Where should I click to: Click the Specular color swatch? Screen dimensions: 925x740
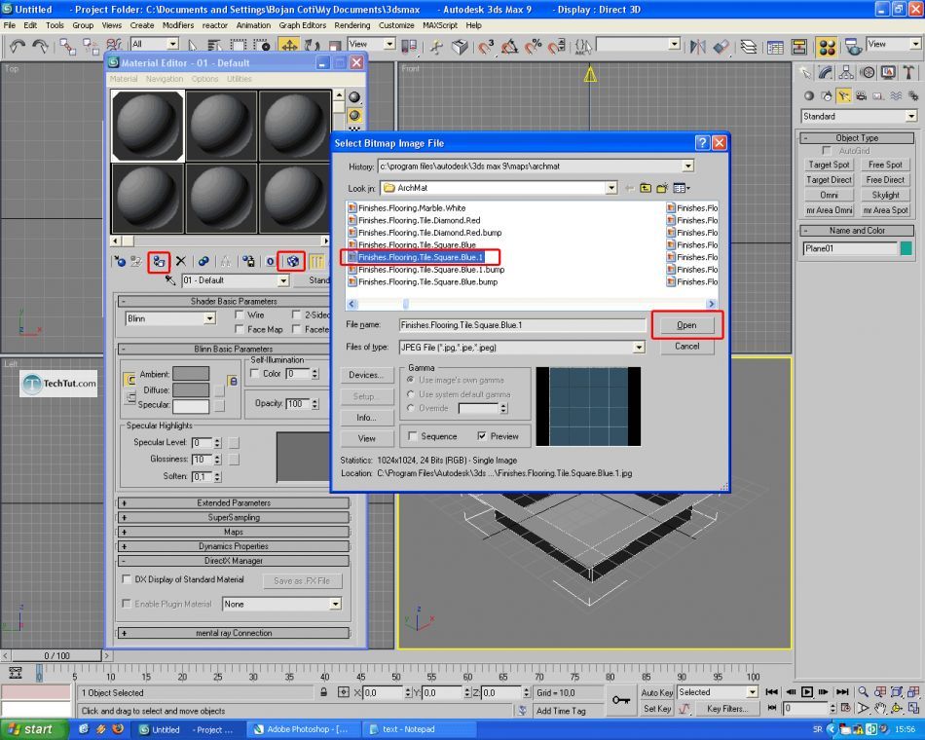[x=191, y=405]
